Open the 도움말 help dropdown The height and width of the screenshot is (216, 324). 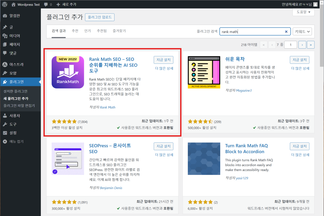click(x=303, y=12)
